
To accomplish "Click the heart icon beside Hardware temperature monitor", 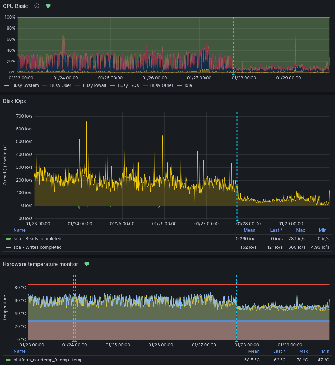I will click(x=87, y=264).
